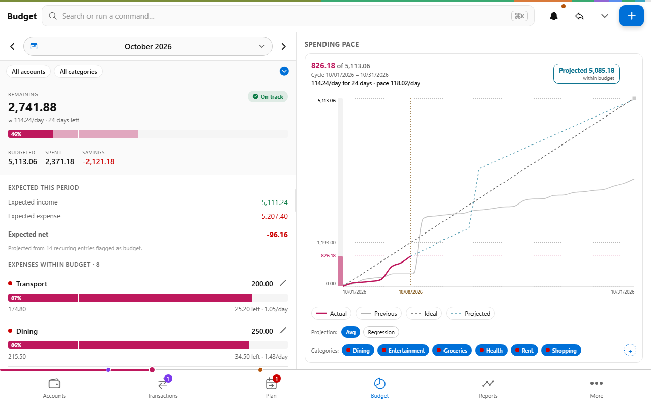Click the 10/08/2026 date marker on chart
The width and height of the screenshot is (651, 407).
tap(411, 292)
